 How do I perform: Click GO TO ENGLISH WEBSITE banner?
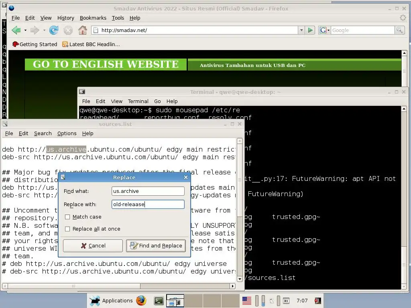pyautogui.click(x=106, y=65)
